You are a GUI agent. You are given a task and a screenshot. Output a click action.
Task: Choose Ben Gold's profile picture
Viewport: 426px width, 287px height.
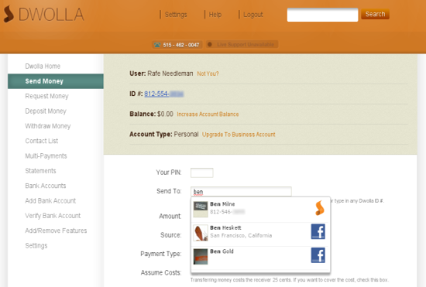pyautogui.click(x=201, y=257)
